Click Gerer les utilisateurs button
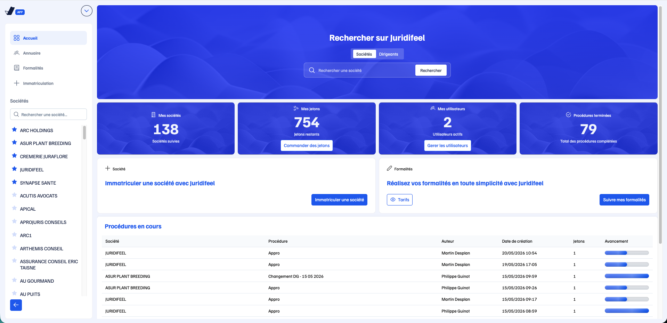The width and height of the screenshot is (667, 323). (x=447, y=145)
